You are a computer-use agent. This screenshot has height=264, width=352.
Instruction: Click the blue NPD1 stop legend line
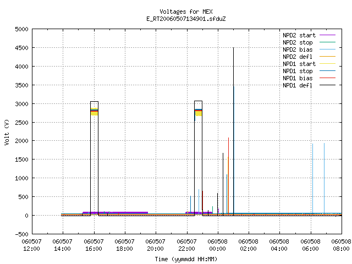point(328,71)
